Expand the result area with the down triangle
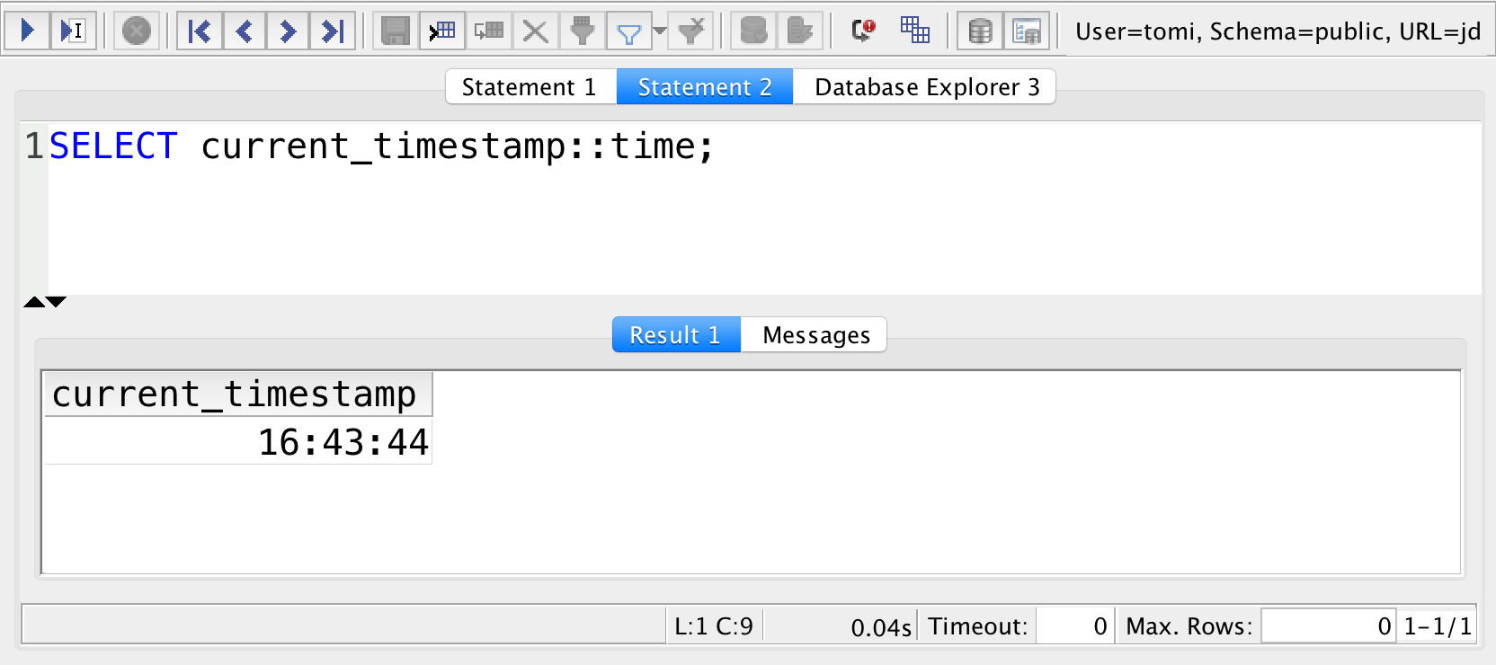1496x665 pixels. (x=54, y=302)
